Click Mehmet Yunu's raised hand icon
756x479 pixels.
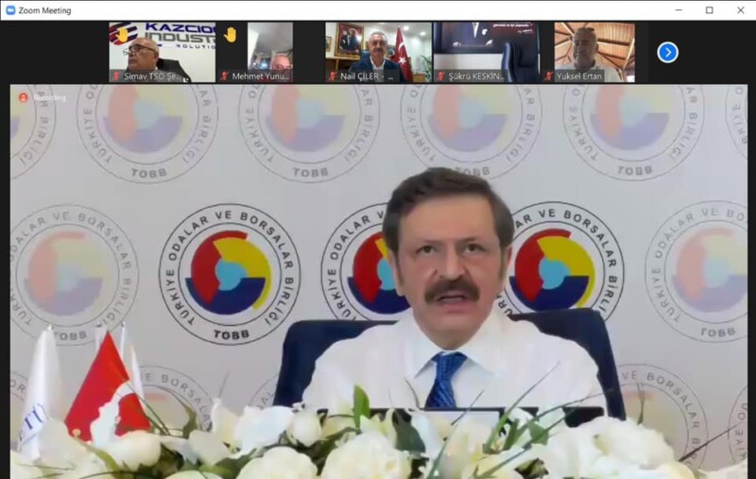click(231, 34)
